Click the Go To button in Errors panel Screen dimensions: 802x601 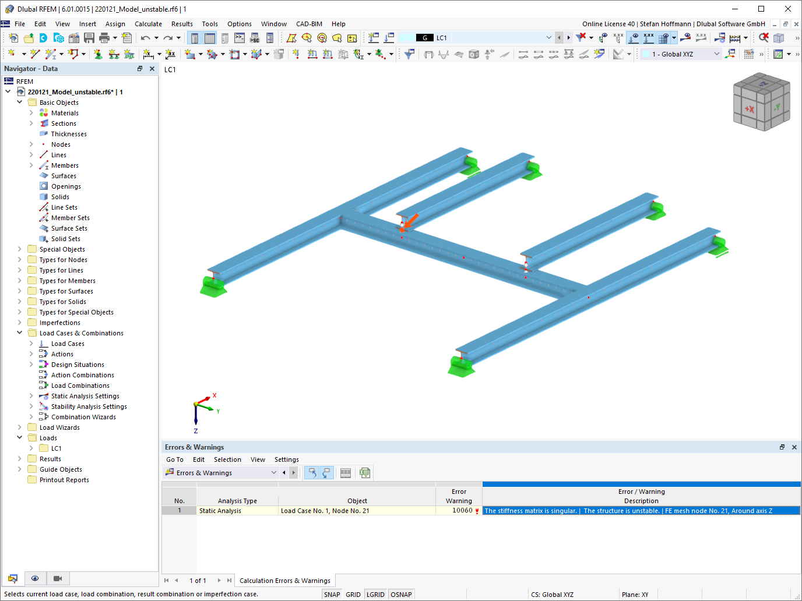click(174, 459)
